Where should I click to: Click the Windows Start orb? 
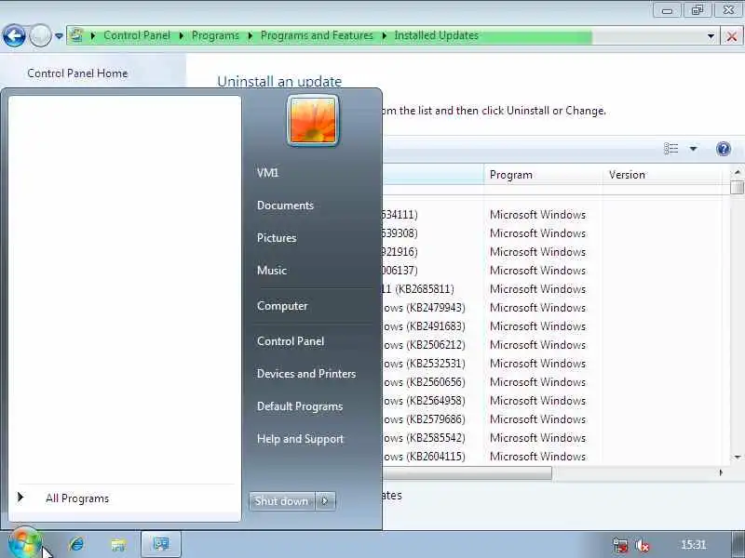[24, 544]
